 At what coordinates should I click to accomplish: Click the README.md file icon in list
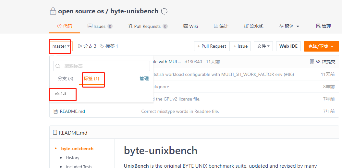coord(56,111)
